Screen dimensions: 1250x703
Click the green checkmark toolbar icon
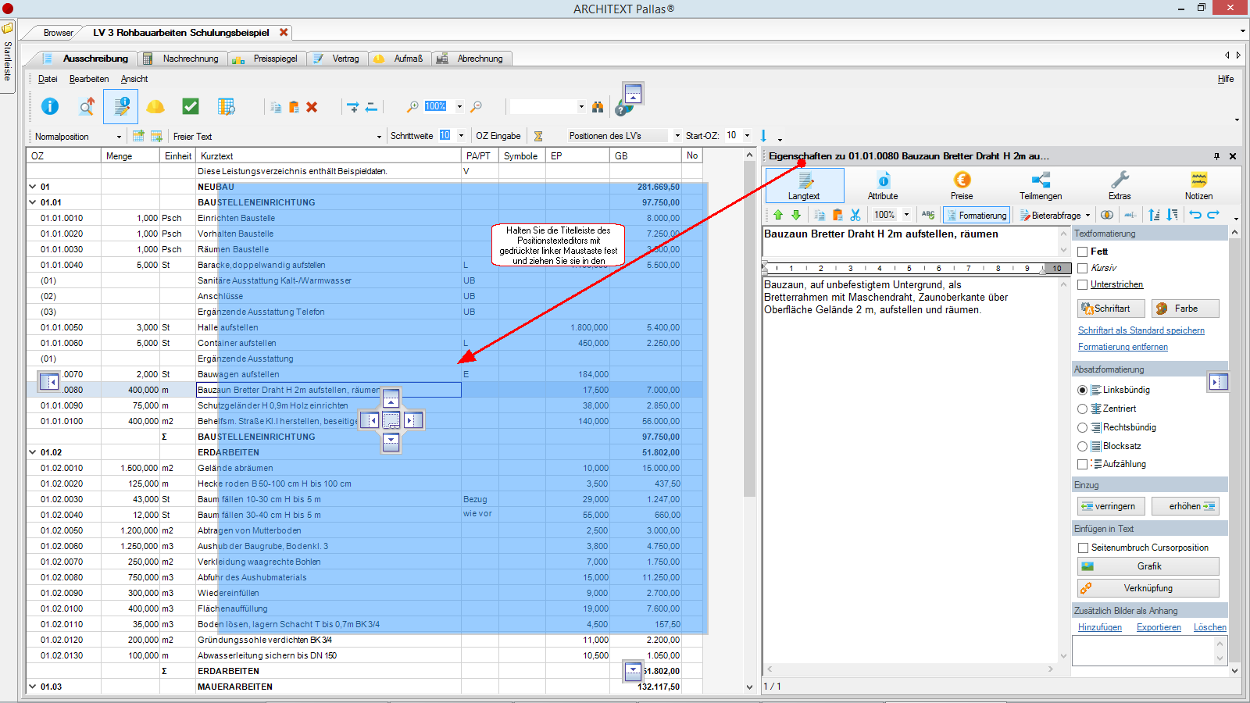pyautogui.click(x=191, y=106)
